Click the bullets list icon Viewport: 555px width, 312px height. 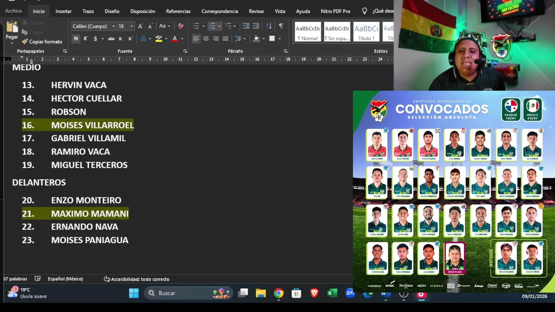tap(196, 26)
